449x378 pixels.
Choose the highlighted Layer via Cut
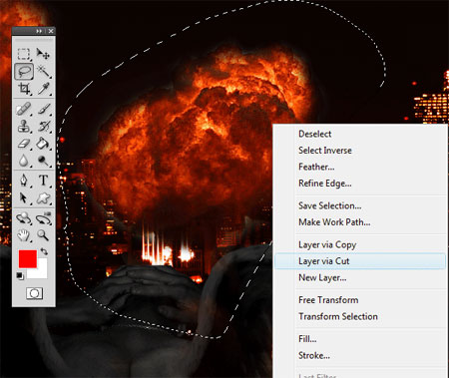point(360,261)
